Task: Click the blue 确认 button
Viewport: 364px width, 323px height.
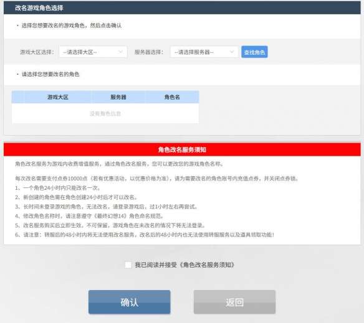Action: point(129,302)
